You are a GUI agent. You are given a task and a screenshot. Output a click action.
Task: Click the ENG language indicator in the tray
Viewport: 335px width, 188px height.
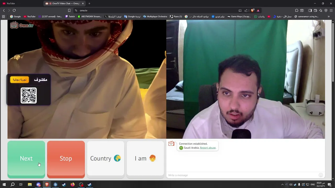coord(312,185)
